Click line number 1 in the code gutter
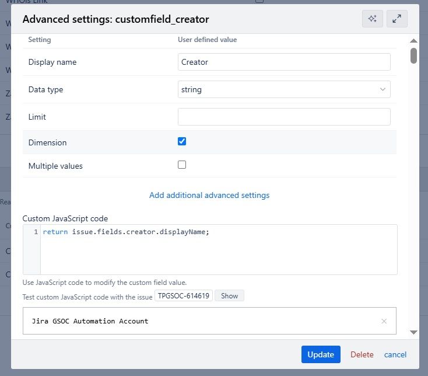Viewport: 428px width, 376px height. tap(36, 232)
